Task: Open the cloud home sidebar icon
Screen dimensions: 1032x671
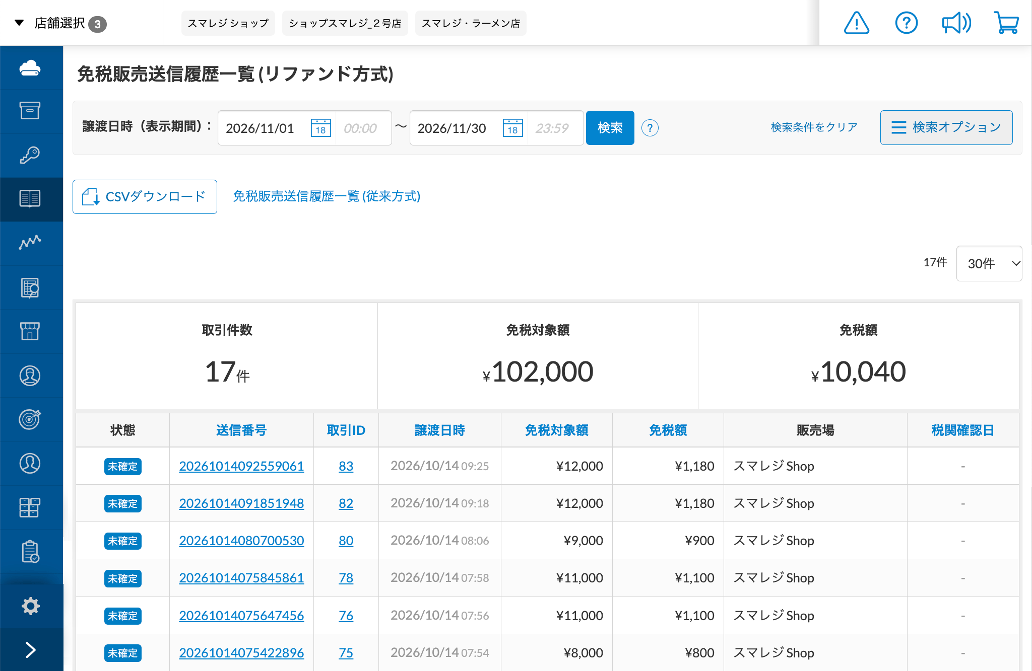Action: click(x=30, y=67)
